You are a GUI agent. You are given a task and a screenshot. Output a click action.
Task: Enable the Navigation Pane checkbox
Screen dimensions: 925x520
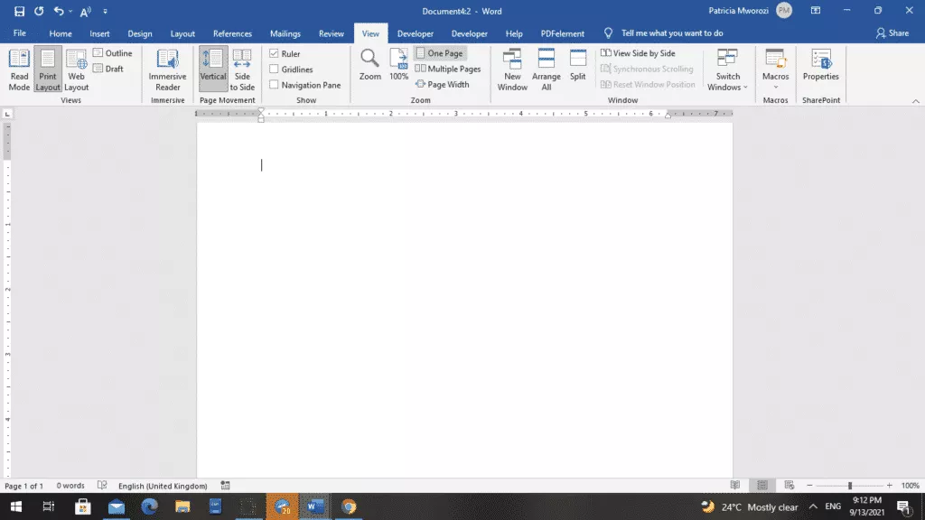coord(274,85)
